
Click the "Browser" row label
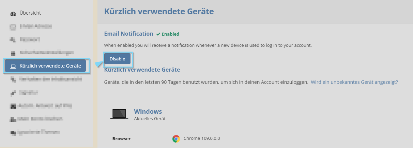121,138
